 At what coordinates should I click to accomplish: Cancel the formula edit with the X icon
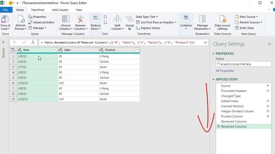[15, 42]
